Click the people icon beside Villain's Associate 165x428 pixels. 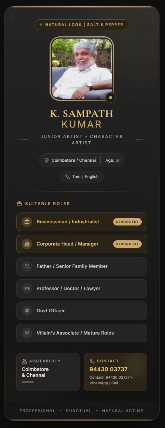tap(27, 333)
